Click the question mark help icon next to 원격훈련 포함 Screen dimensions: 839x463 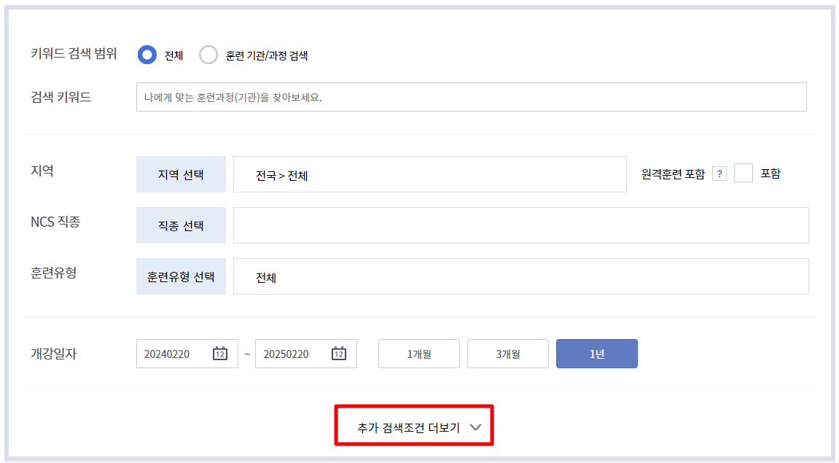tap(719, 174)
